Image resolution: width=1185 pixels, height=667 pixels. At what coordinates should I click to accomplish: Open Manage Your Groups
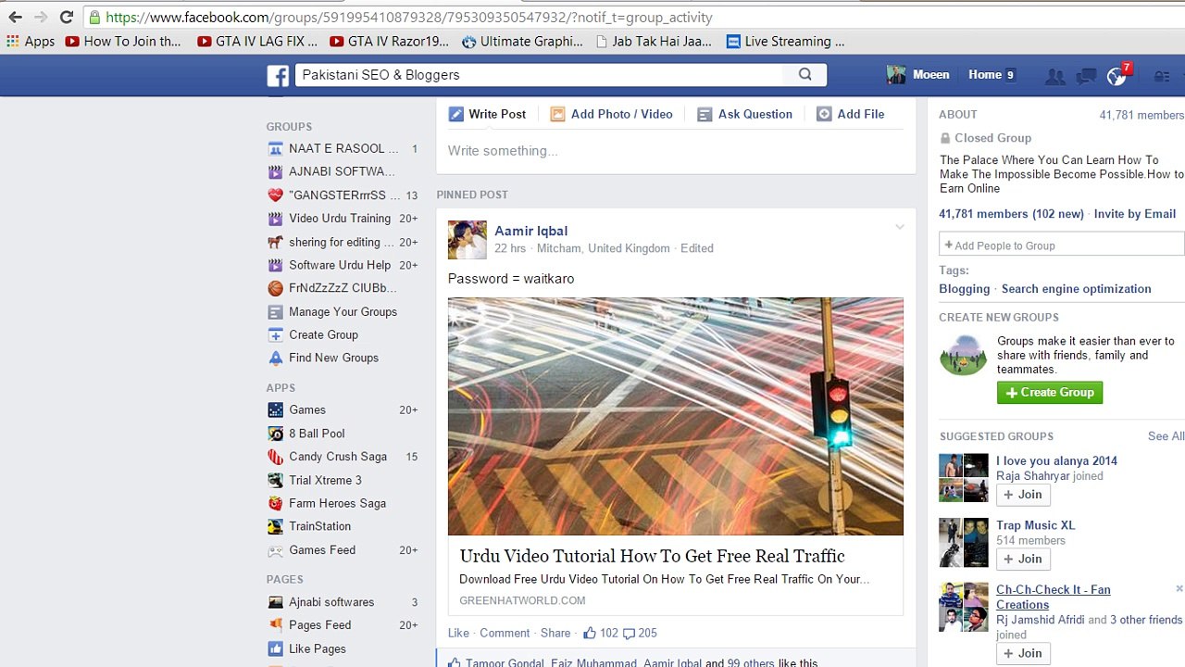pos(343,311)
